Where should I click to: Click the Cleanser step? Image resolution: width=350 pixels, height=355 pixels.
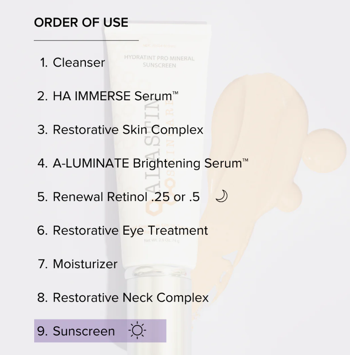coord(79,62)
